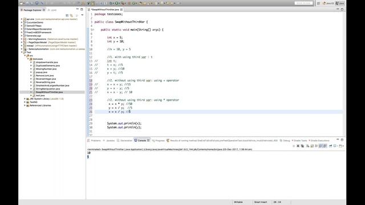Click code line 'System.out.println(x);'

pos(124,124)
